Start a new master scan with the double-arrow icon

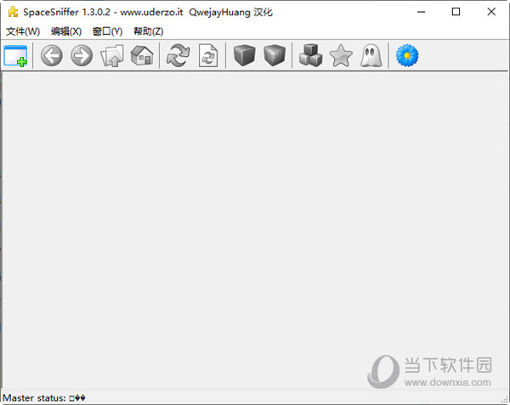click(x=178, y=57)
